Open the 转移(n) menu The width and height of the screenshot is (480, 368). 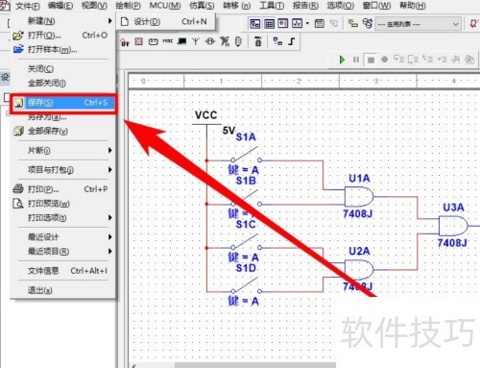[237, 6]
